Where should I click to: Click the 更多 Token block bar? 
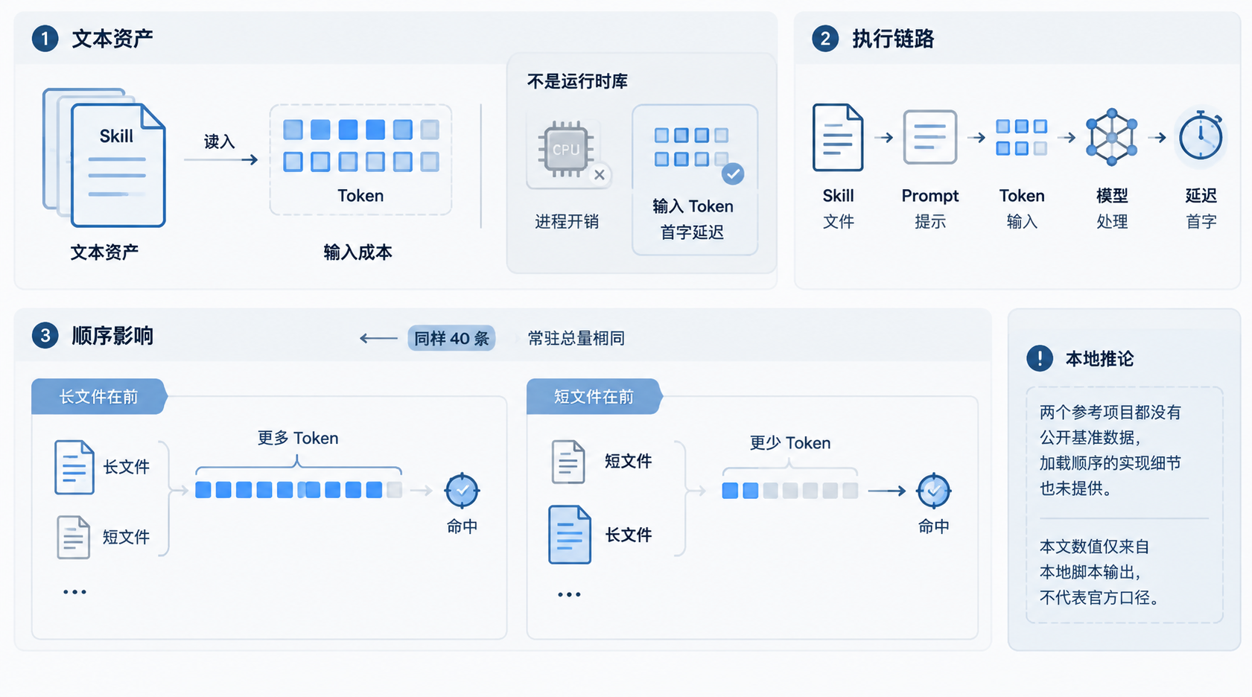click(x=299, y=490)
